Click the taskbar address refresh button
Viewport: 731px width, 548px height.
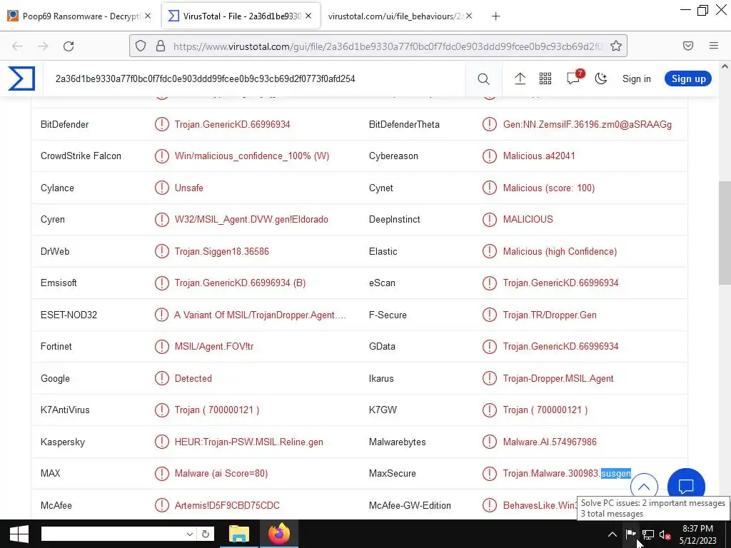pos(205,534)
